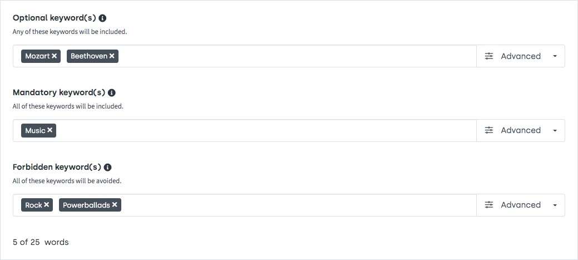Expand Advanced dropdown arrow for Optional keywords
Image resolution: width=578 pixels, height=260 pixels.
point(555,56)
